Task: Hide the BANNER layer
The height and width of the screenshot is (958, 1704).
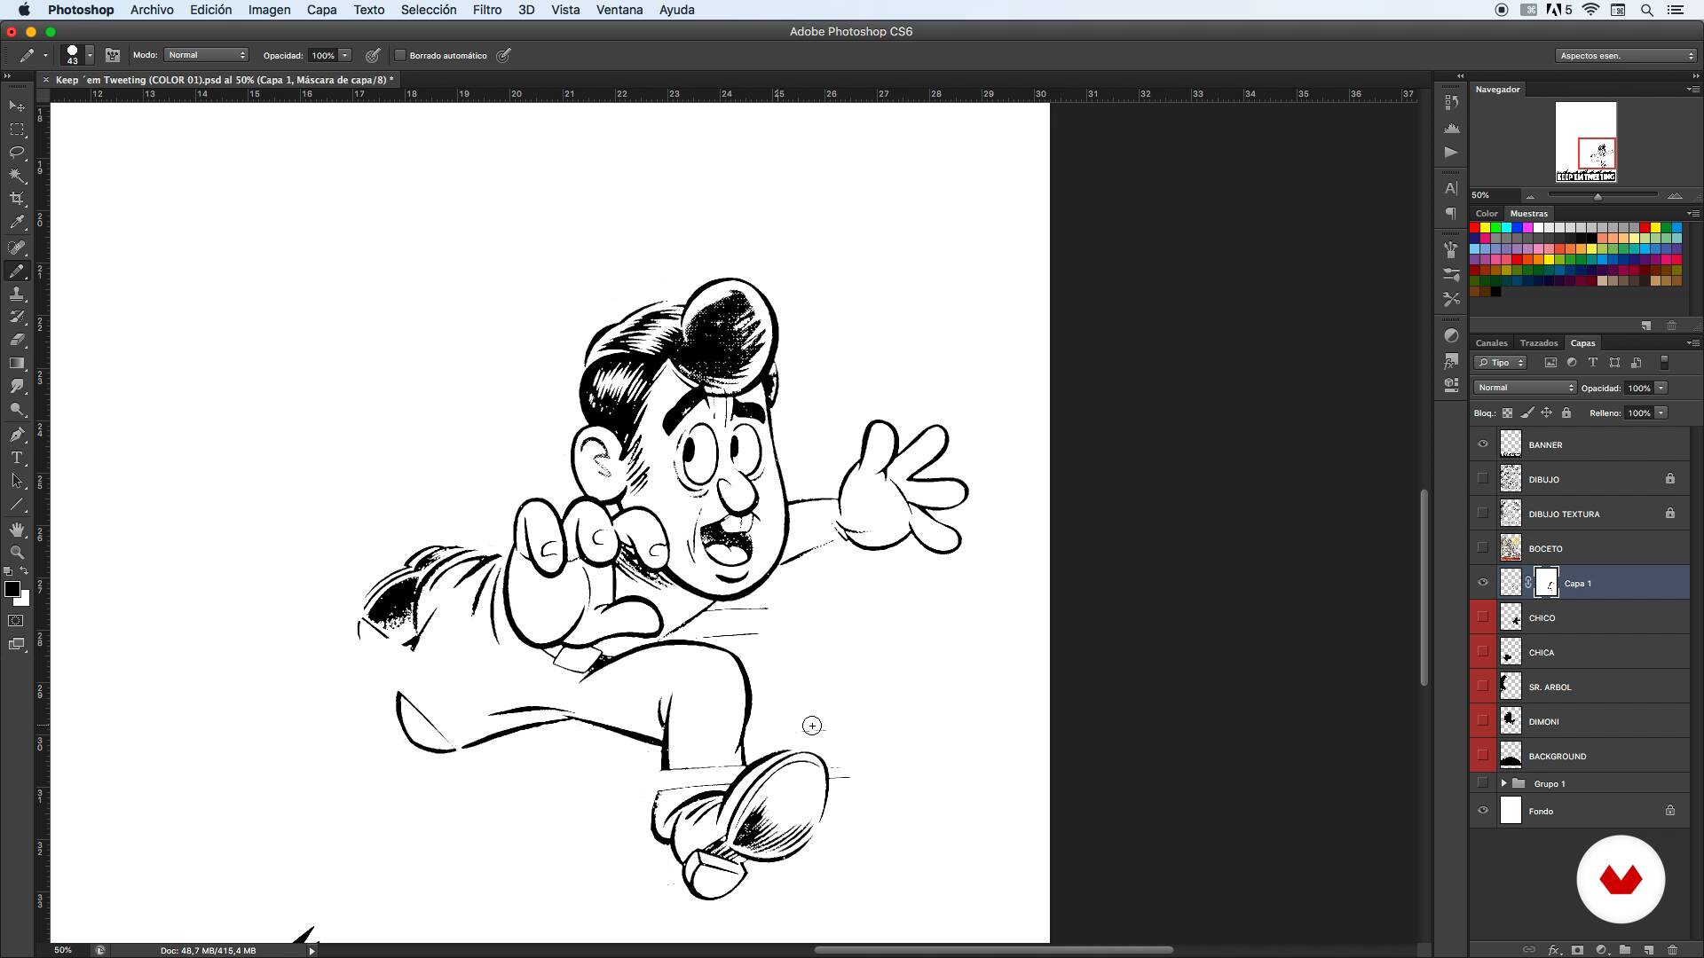Action: (1482, 444)
